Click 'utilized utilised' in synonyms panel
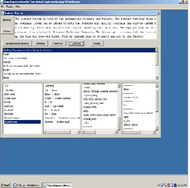The width and height of the screenshot is (190, 188). (130, 125)
